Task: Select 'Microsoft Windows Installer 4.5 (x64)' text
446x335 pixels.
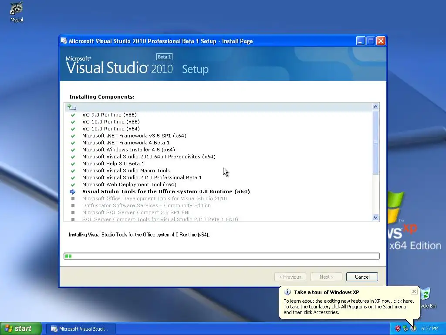Action: pyautogui.click(x=128, y=150)
